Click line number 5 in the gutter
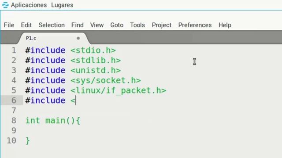 pyautogui.click(x=14, y=90)
